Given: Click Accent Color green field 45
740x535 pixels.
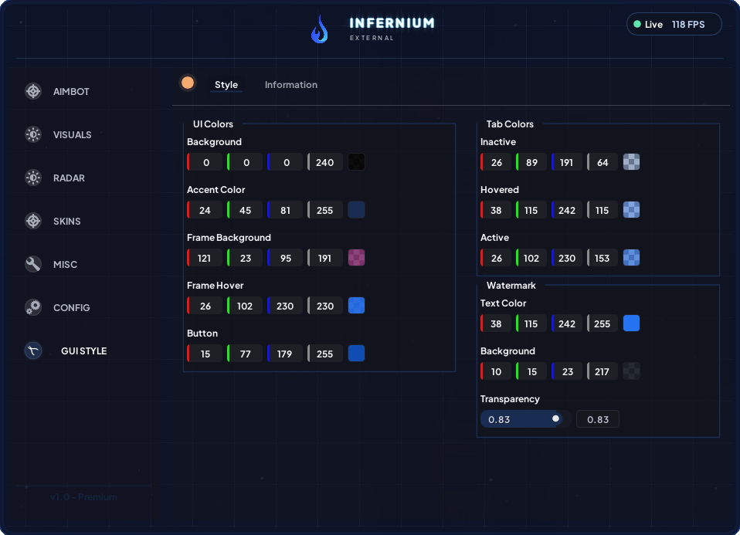Looking at the screenshot, I should point(244,211).
